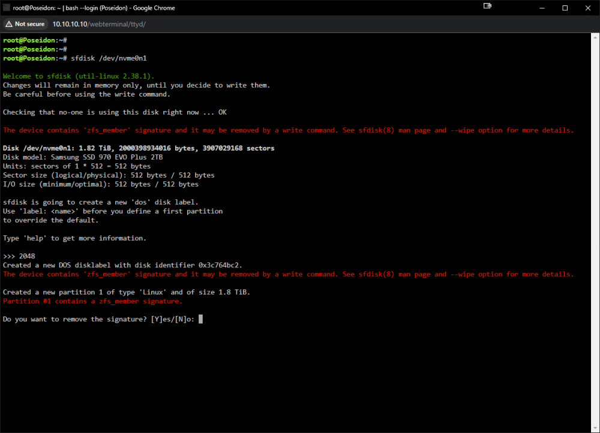Click 'Type help to get more information.' line
The width and height of the screenshot is (600, 433).
74,238
